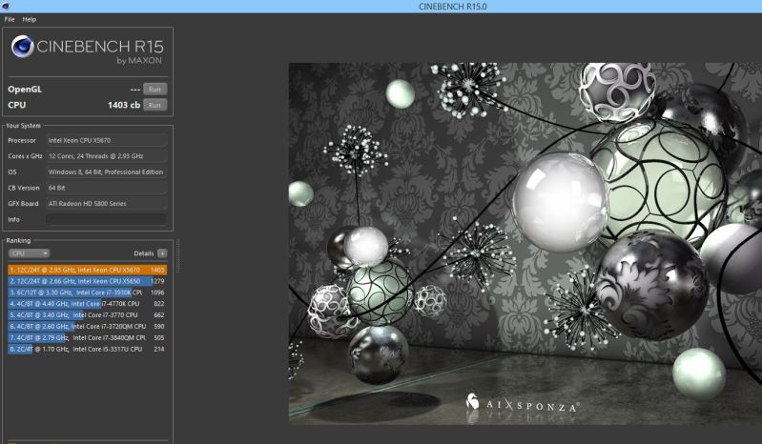This screenshot has height=444, width=762.
Task: Select ranking row 8 Core i5-3317U
Action: click(87, 349)
